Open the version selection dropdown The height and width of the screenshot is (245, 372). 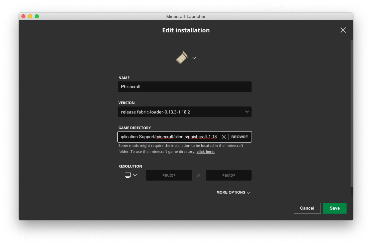click(x=184, y=112)
